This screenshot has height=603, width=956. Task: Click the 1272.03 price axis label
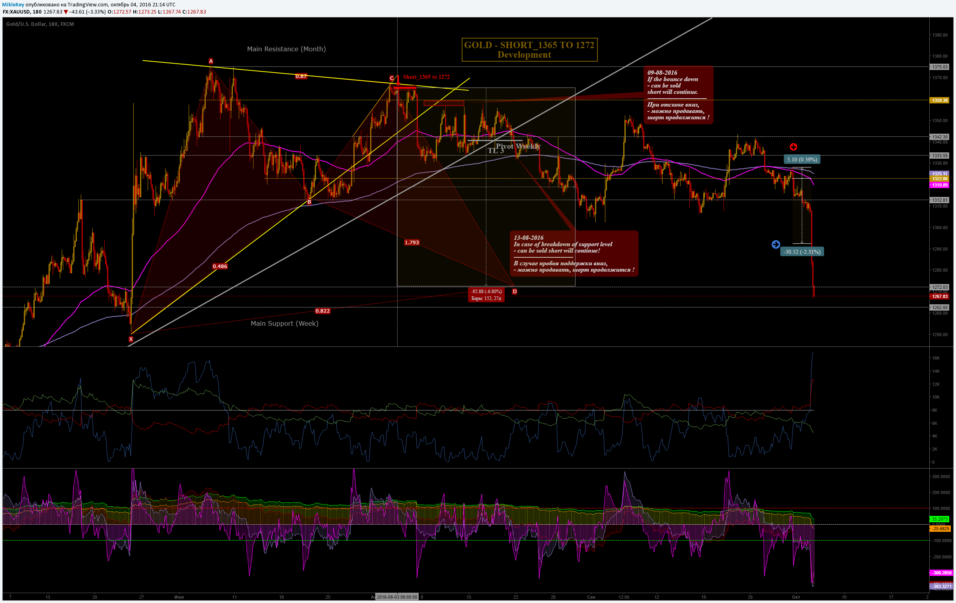point(940,287)
